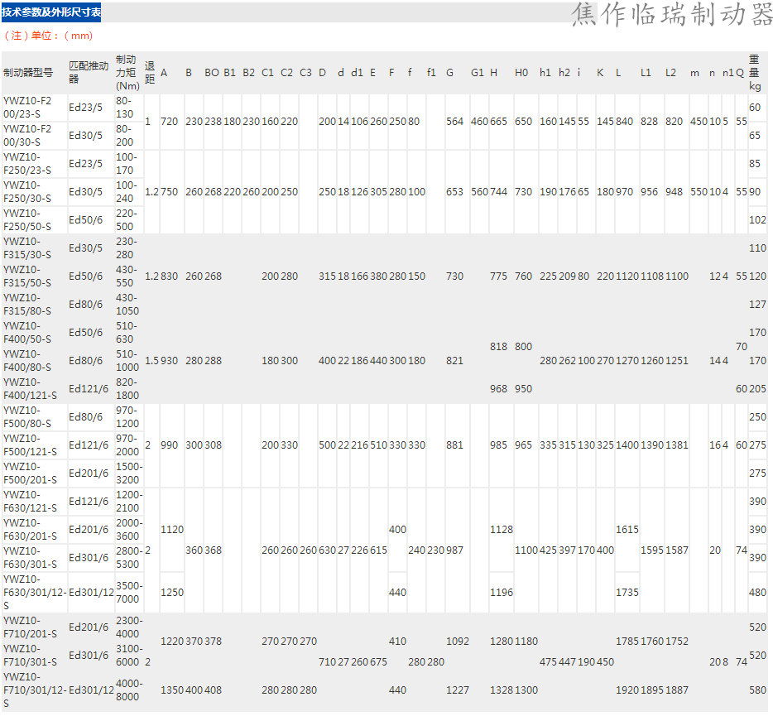Click the 制动器型号 column header
Viewport: 773px width, 721px height.
point(28,73)
